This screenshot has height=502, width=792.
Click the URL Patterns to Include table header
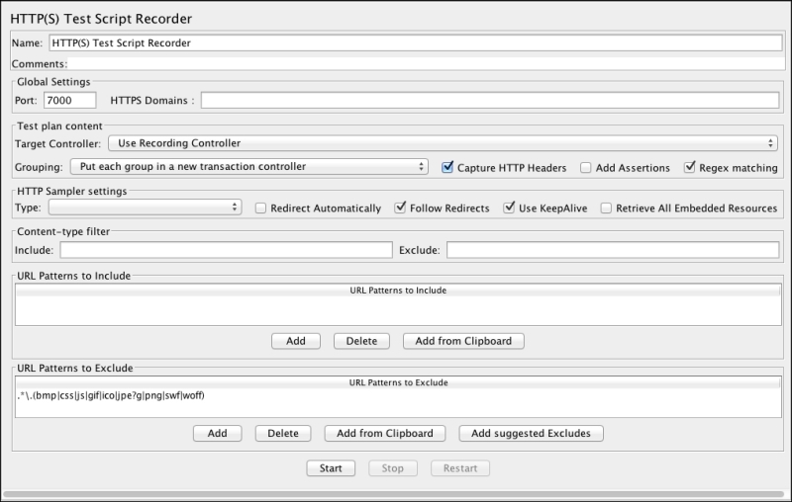click(398, 291)
